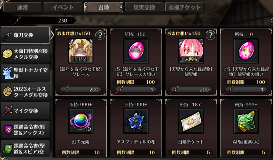Image resolution: width=273 pixels, height=160 pixels.
Task: Click the 未所持 龍昇姫 character portrait
Action: coord(191,51)
